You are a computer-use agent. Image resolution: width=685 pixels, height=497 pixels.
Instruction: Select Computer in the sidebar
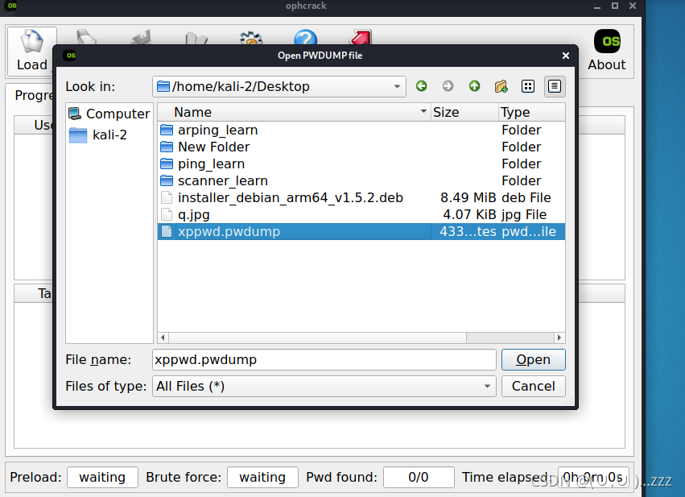(109, 114)
